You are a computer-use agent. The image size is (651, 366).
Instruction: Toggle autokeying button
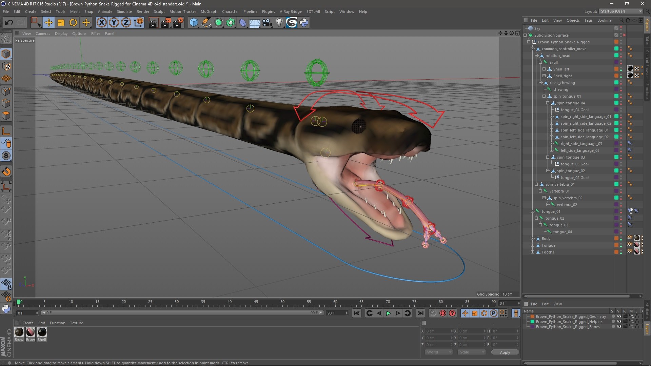[x=442, y=313]
